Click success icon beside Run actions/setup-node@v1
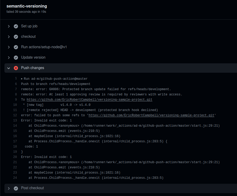The width and height of the screenshot is (237, 196). pyautogui.click(x=16, y=47)
